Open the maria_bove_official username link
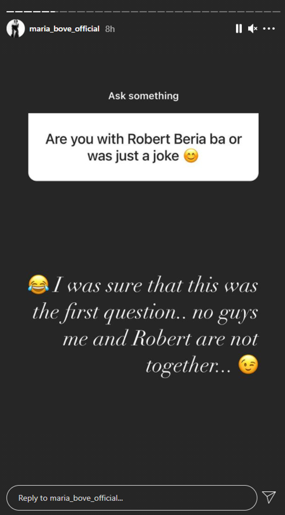 click(x=64, y=29)
